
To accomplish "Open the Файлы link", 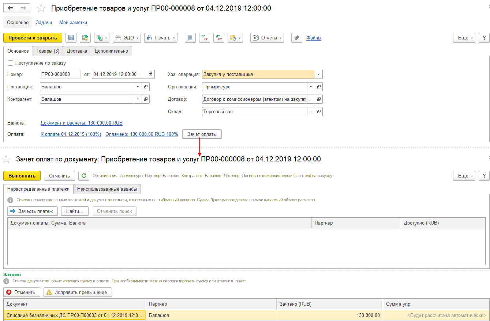I will click(314, 38).
